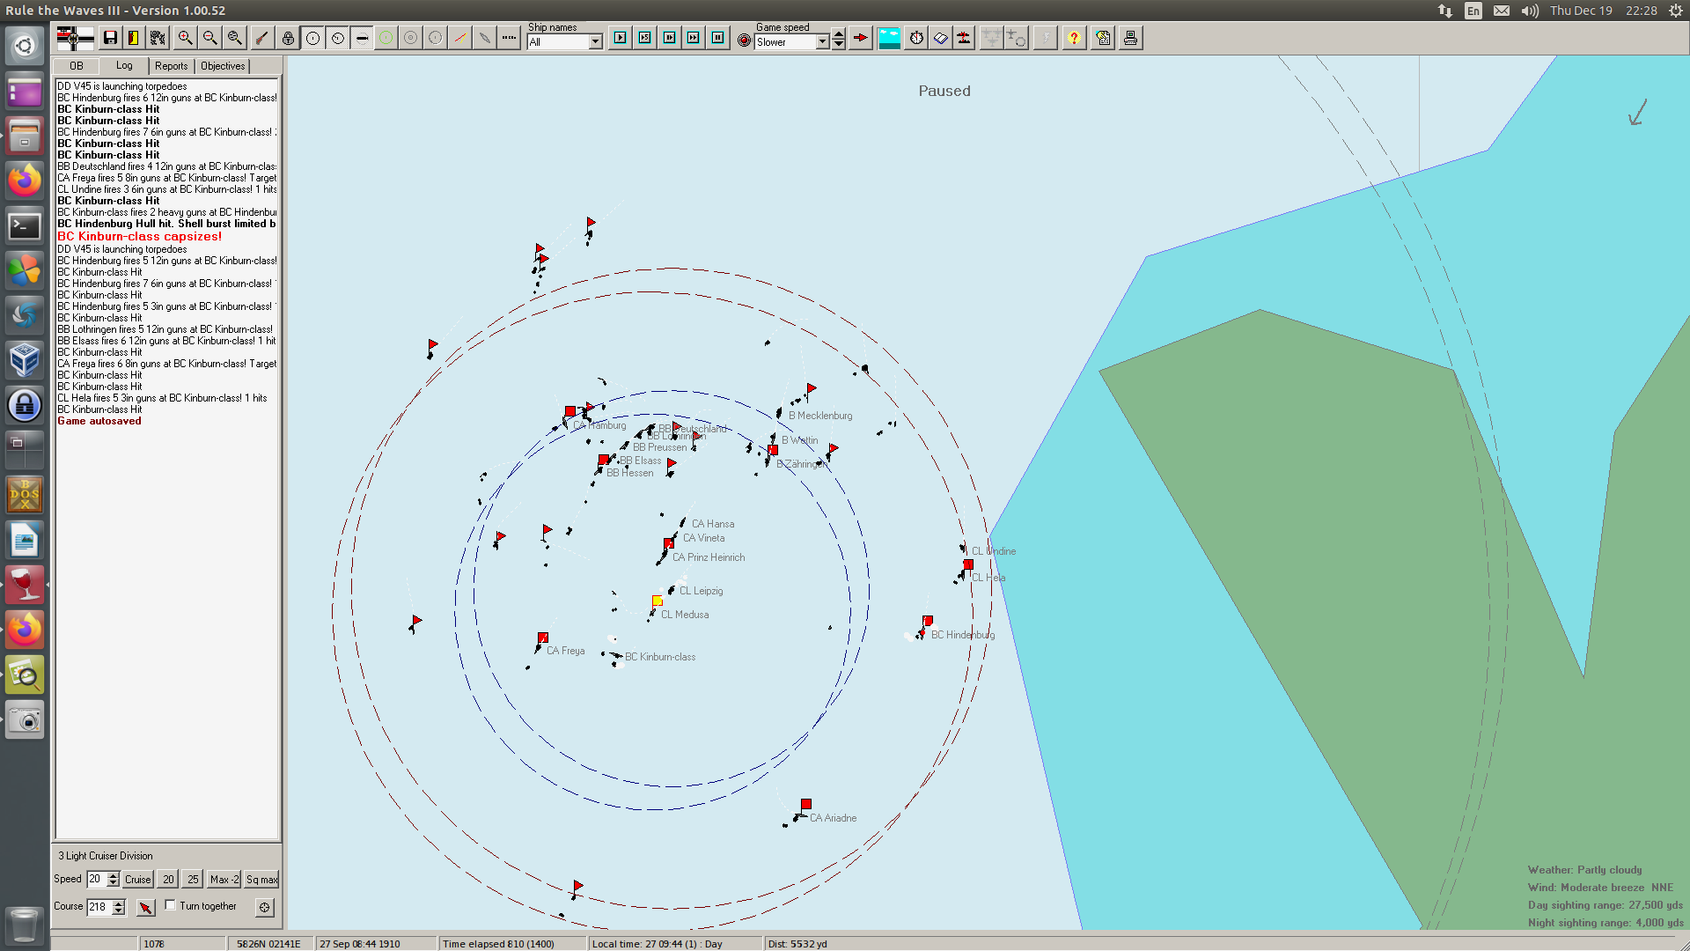Image resolution: width=1690 pixels, height=951 pixels.
Task: Click the red arrow course pointer button
Action: pos(146,907)
